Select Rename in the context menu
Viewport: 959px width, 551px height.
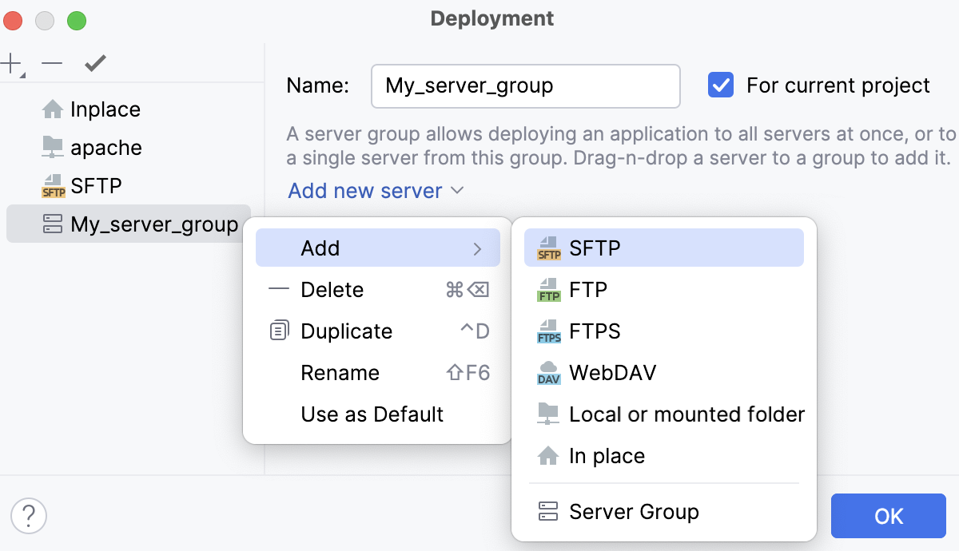pos(340,372)
